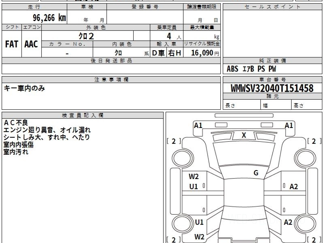Click the A1 mark at diagram's top-right corner

[x=289, y=125]
